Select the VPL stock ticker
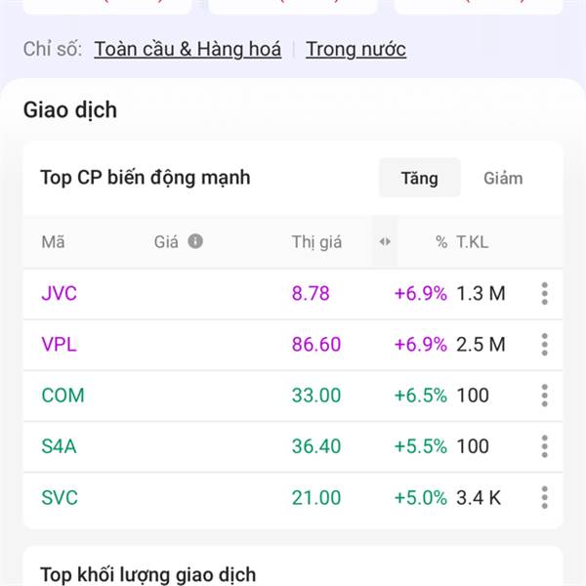Screen dimensions: 586x586 point(59,344)
